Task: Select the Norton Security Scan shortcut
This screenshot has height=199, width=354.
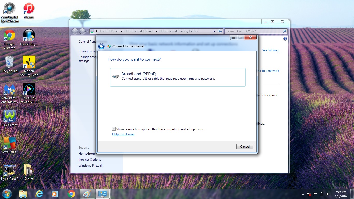Action: (x=29, y=66)
